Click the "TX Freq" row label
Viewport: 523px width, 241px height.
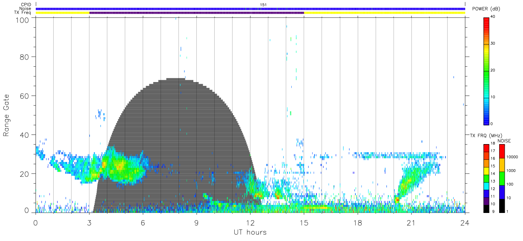click(x=23, y=13)
